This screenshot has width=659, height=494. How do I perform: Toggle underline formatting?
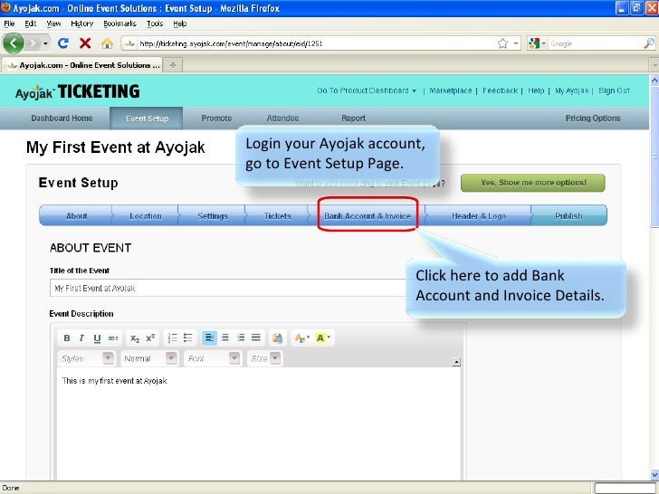pos(97,338)
